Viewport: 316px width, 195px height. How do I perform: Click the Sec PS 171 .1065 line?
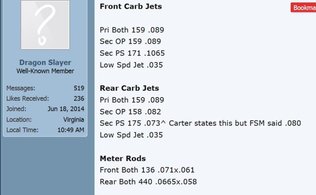click(x=132, y=53)
